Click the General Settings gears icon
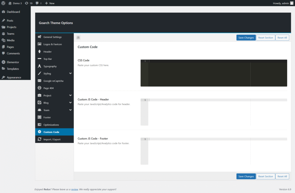295x193 pixels. pyautogui.click(x=39, y=37)
